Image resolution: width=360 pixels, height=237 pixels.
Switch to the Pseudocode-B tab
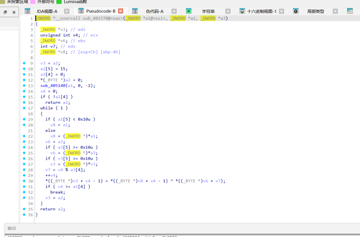[x=101, y=11]
